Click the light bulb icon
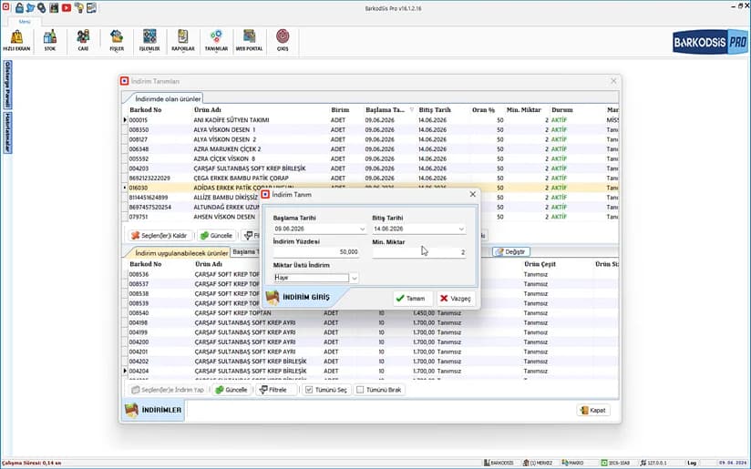Viewport: 751px width, 469px height. point(79,7)
